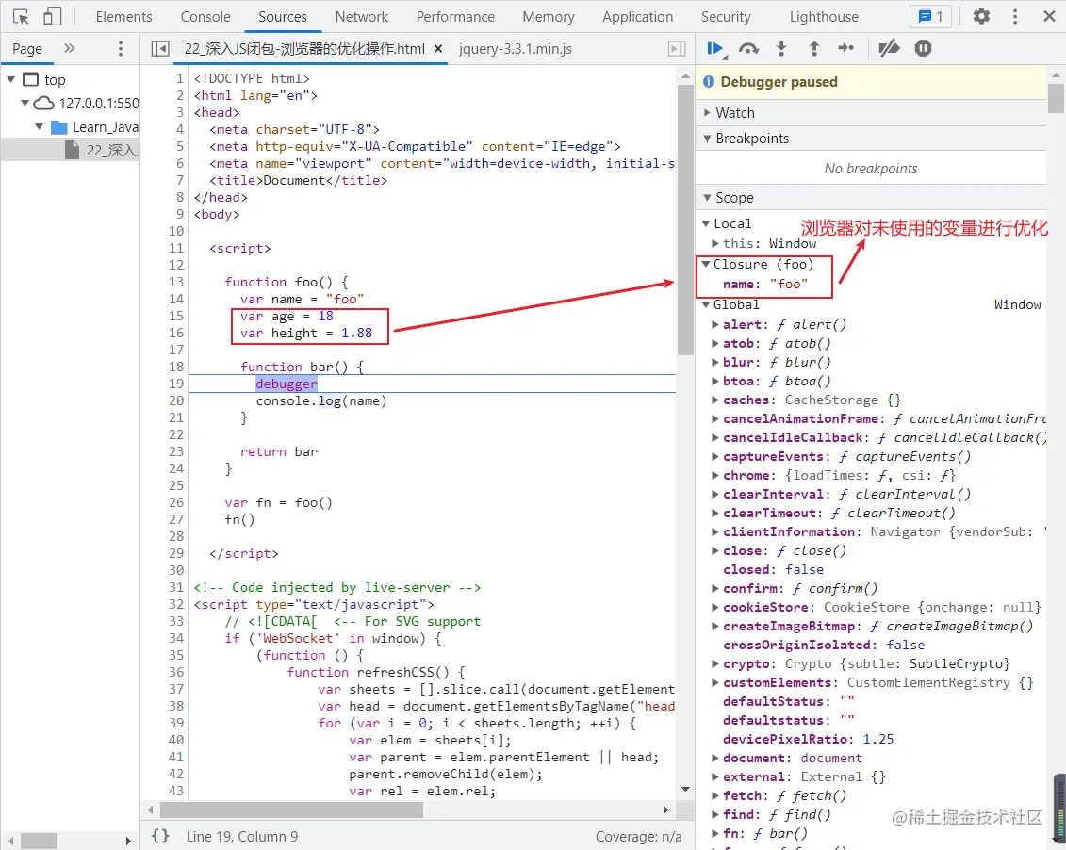This screenshot has height=850, width=1066.
Task: Select the inspect element cursor icon
Action: pyautogui.click(x=21, y=16)
